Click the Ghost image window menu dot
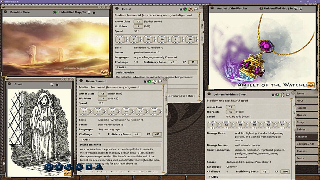Screen dimensions: 320x180 coord(9,84)
